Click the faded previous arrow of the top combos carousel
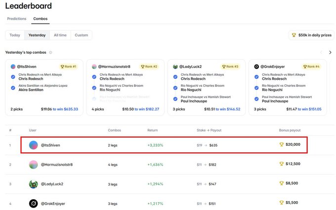Image resolution: width=336 pixels, height=210 pixels. [321, 52]
